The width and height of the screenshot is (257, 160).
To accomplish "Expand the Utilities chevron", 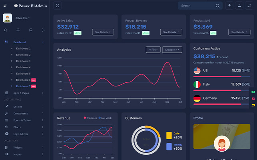I will tap(43, 106).
